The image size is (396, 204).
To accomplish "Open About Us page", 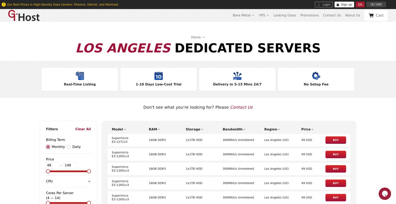I will (x=352, y=15).
